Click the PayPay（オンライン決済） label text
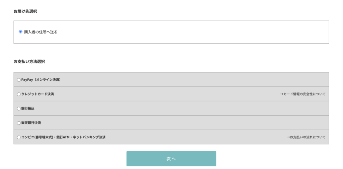The width and height of the screenshot is (343, 169). (41, 80)
